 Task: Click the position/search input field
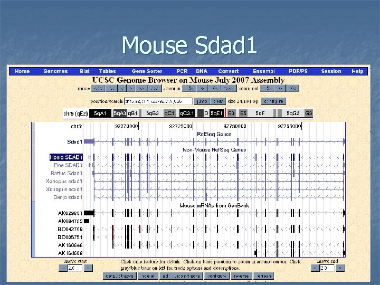pyautogui.click(x=158, y=101)
